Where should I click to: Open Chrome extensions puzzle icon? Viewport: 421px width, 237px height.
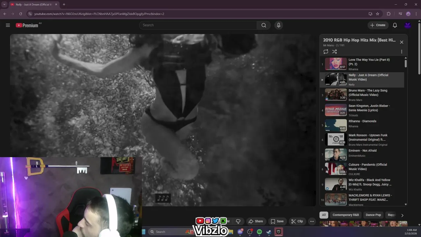point(388,14)
